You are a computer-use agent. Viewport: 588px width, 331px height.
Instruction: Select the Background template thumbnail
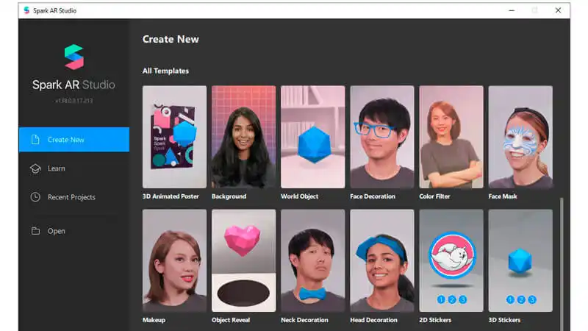(243, 137)
